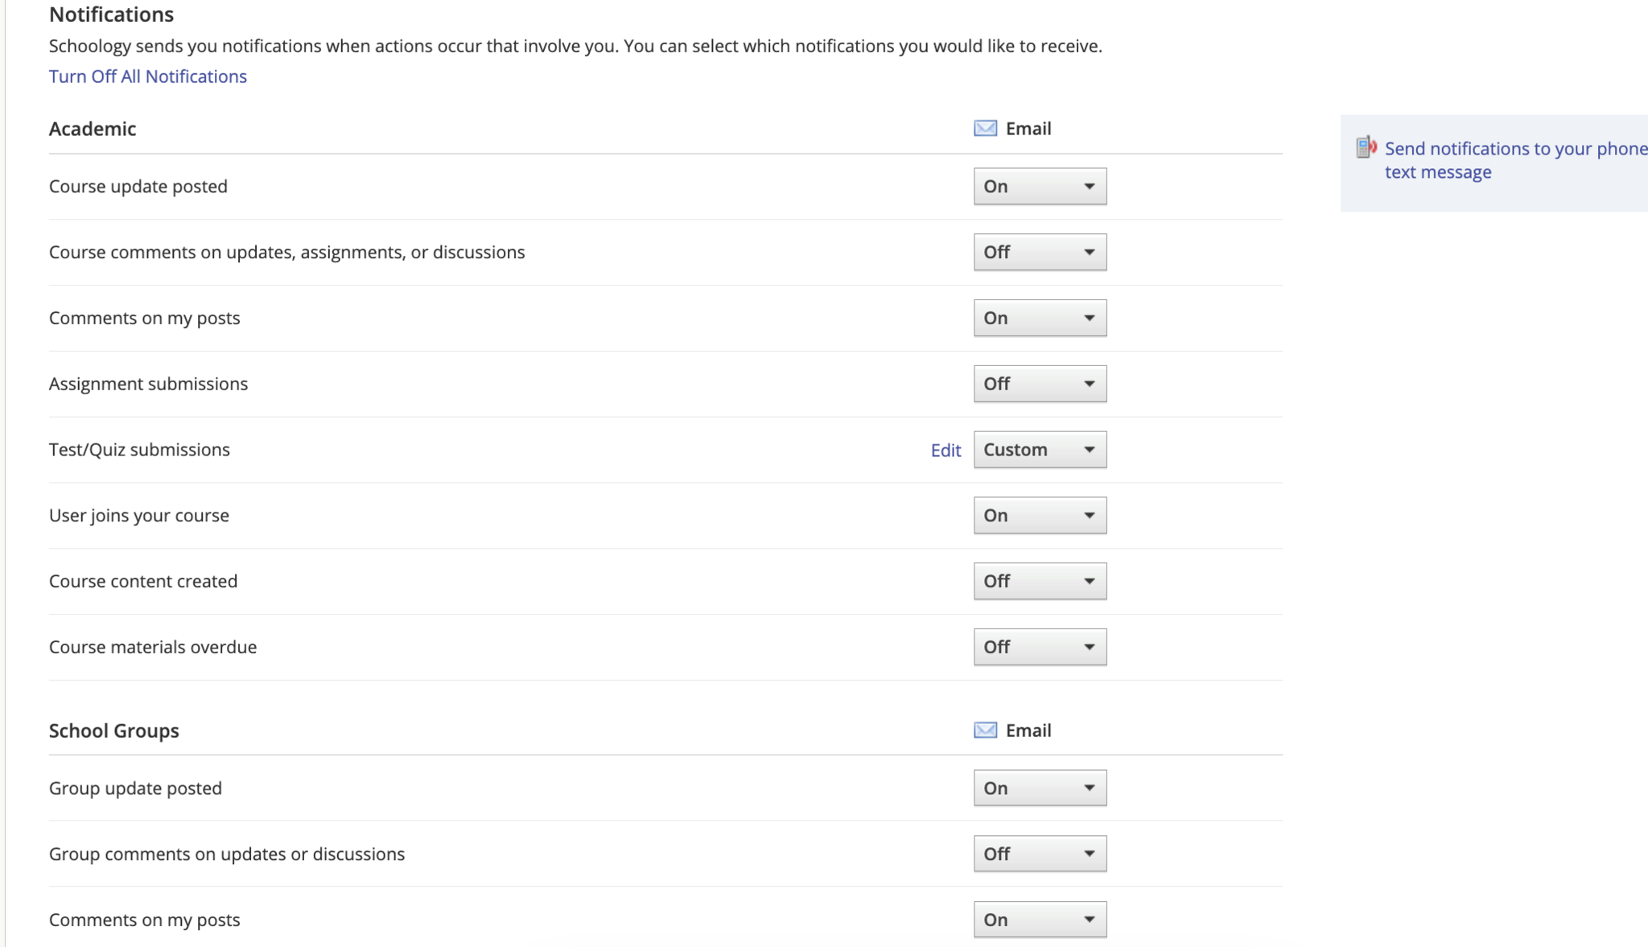This screenshot has height=947, width=1648.
Task: Expand the User joins your course dropdown
Action: click(1040, 516)
